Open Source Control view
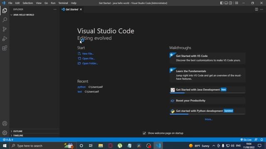 [5, 29]
